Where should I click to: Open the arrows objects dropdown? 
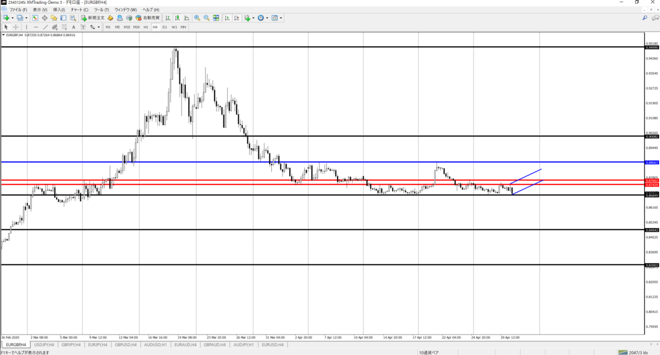(98, 27)
